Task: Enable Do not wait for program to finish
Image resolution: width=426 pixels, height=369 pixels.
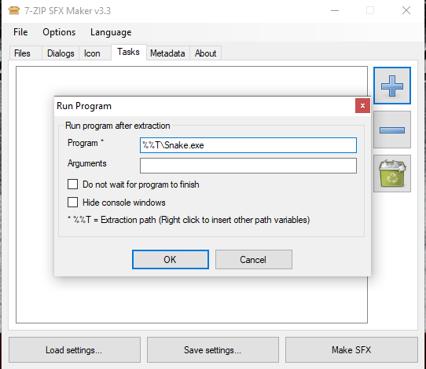Action: (72, 184)
